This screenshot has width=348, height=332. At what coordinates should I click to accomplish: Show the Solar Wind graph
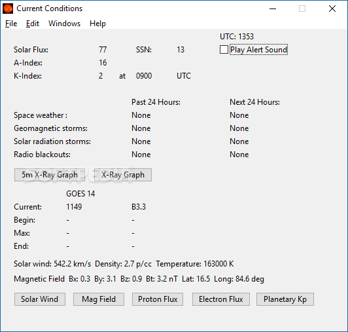40,299
